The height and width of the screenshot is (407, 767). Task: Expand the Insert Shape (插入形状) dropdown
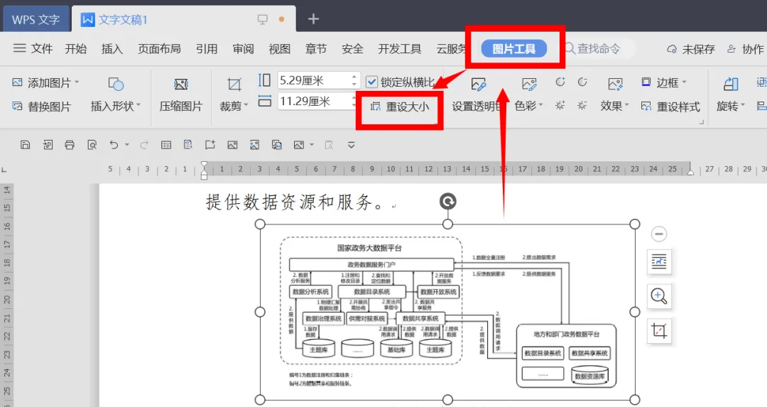(x=138, y=104)
